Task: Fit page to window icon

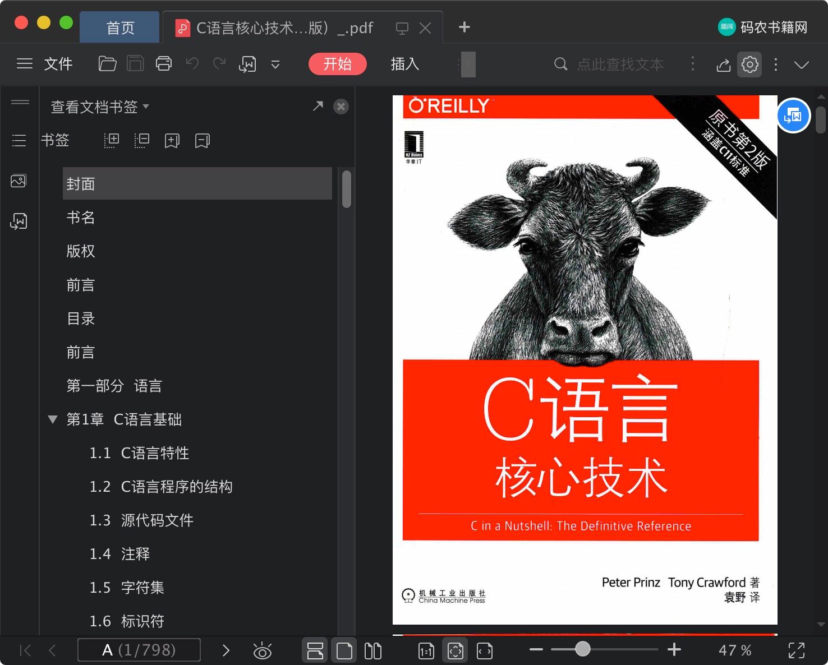Action: click(x=456, y=650)
